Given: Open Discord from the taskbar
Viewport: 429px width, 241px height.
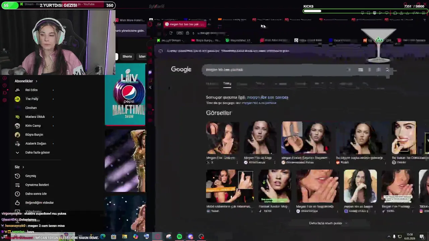Looking at the screenshot, I should (x=190, y=237).
